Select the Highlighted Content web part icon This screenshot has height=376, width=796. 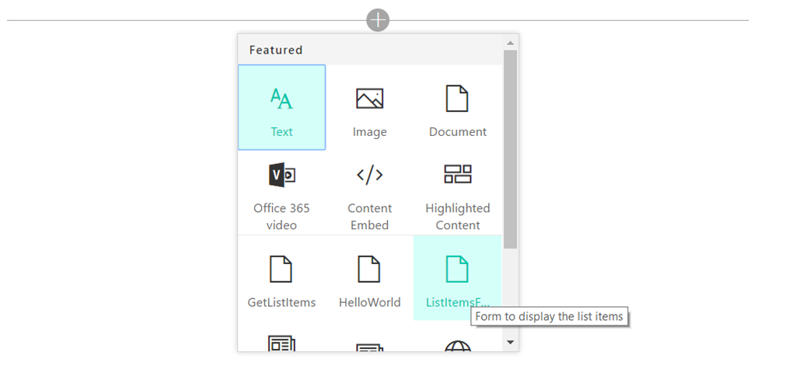click(x=457, y=174)
